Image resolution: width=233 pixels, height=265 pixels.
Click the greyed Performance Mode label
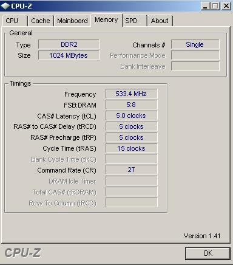pos(138,55)
